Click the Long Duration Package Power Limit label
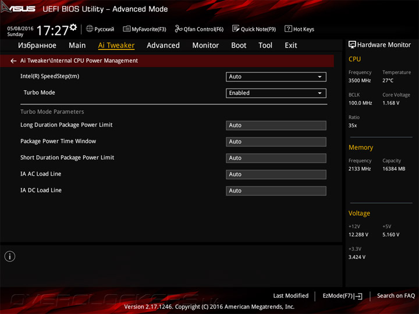Screen dimensions: 419x314 (x=66, y=124)
